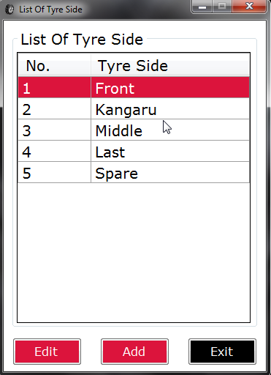271x375 pixels.
Task: Click the disabled maximize button
Action: 222,6
